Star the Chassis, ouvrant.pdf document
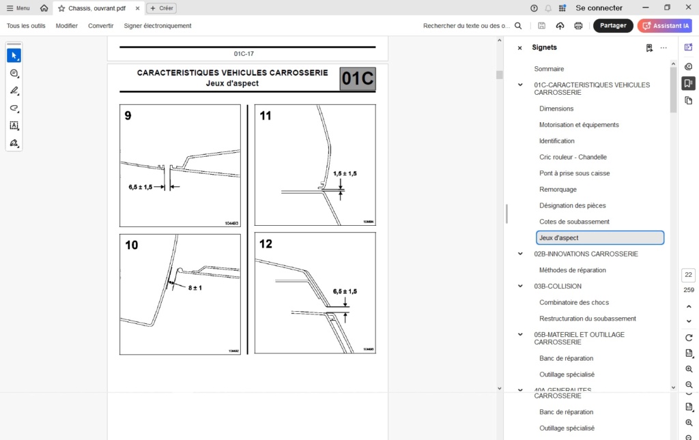 click(61, 8)
